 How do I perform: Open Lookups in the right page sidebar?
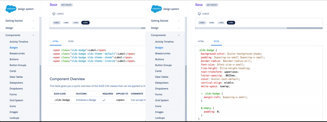click(x=160, y=118)
